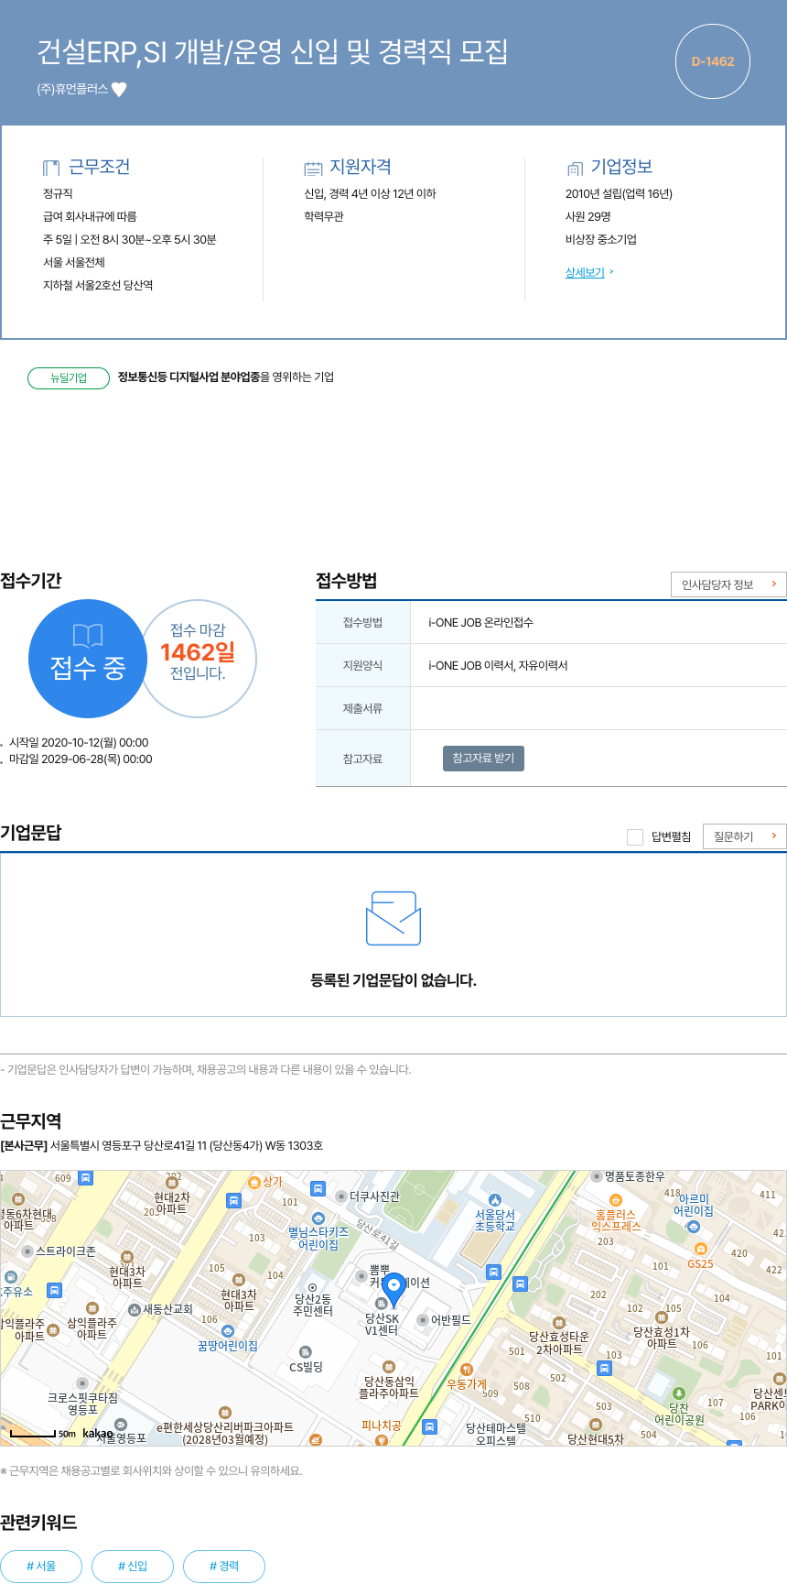Toggle the 답변펼침 checkbox
The image size is (787, 1584).
pos(635,837)
